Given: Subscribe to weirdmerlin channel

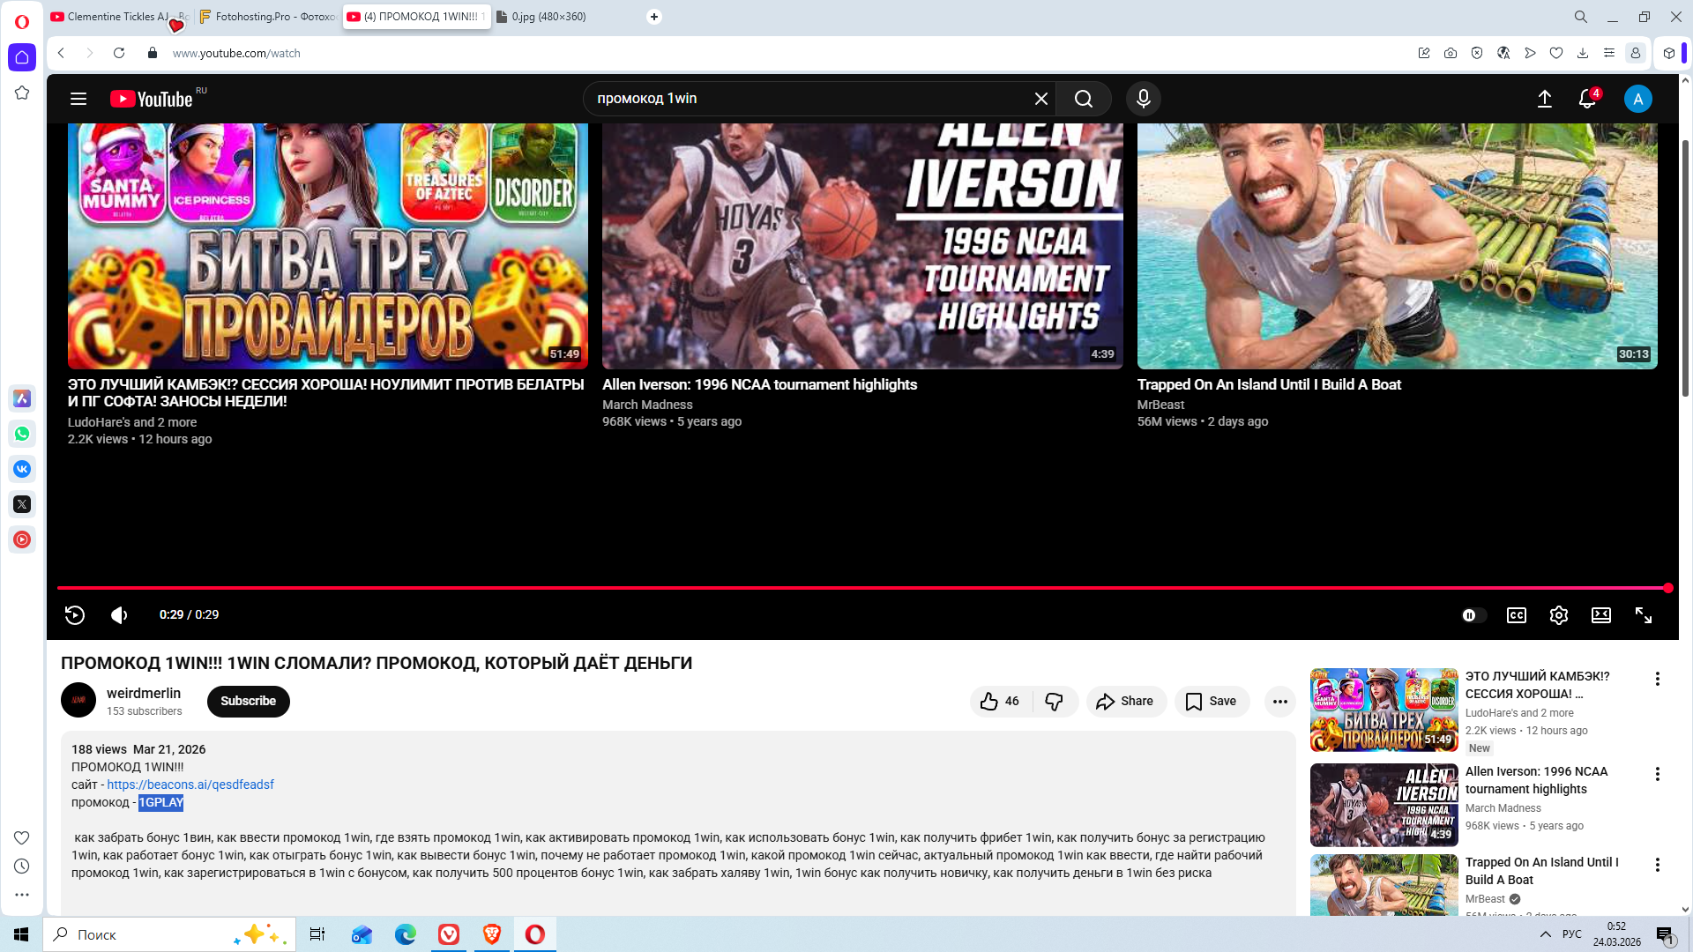Looking at the screenshot, I should [x=248, y=702].
